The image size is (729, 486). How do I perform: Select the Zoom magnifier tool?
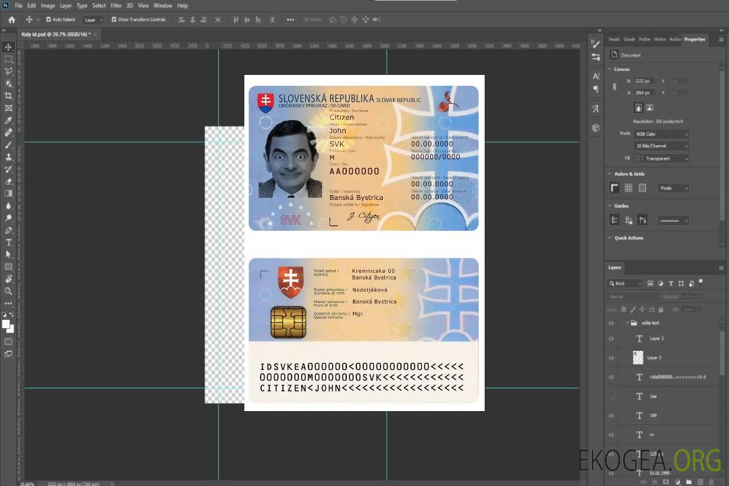tap(8, 291)
